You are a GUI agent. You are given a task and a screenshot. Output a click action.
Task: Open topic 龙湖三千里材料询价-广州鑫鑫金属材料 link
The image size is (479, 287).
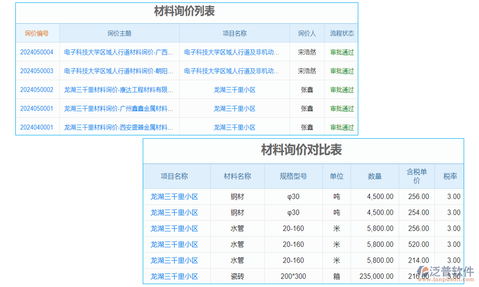click(x=118, y=109)
